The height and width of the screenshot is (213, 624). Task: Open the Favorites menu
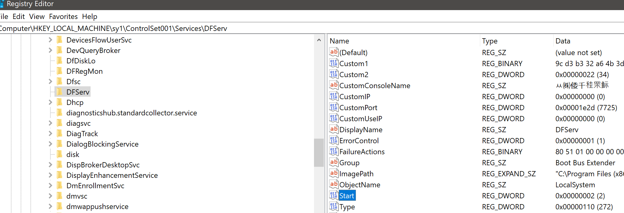[x=63, y=17]
